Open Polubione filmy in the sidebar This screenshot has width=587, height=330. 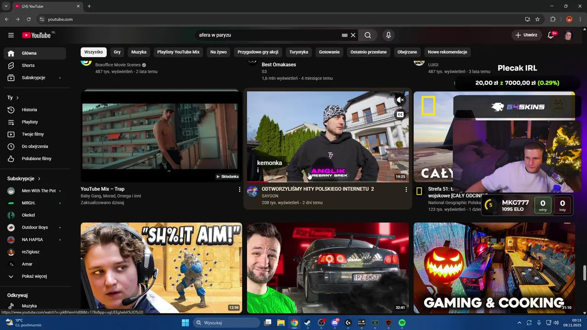coord(35,159)
